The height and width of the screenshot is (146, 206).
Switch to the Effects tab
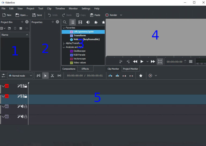[x=85, y=69]
